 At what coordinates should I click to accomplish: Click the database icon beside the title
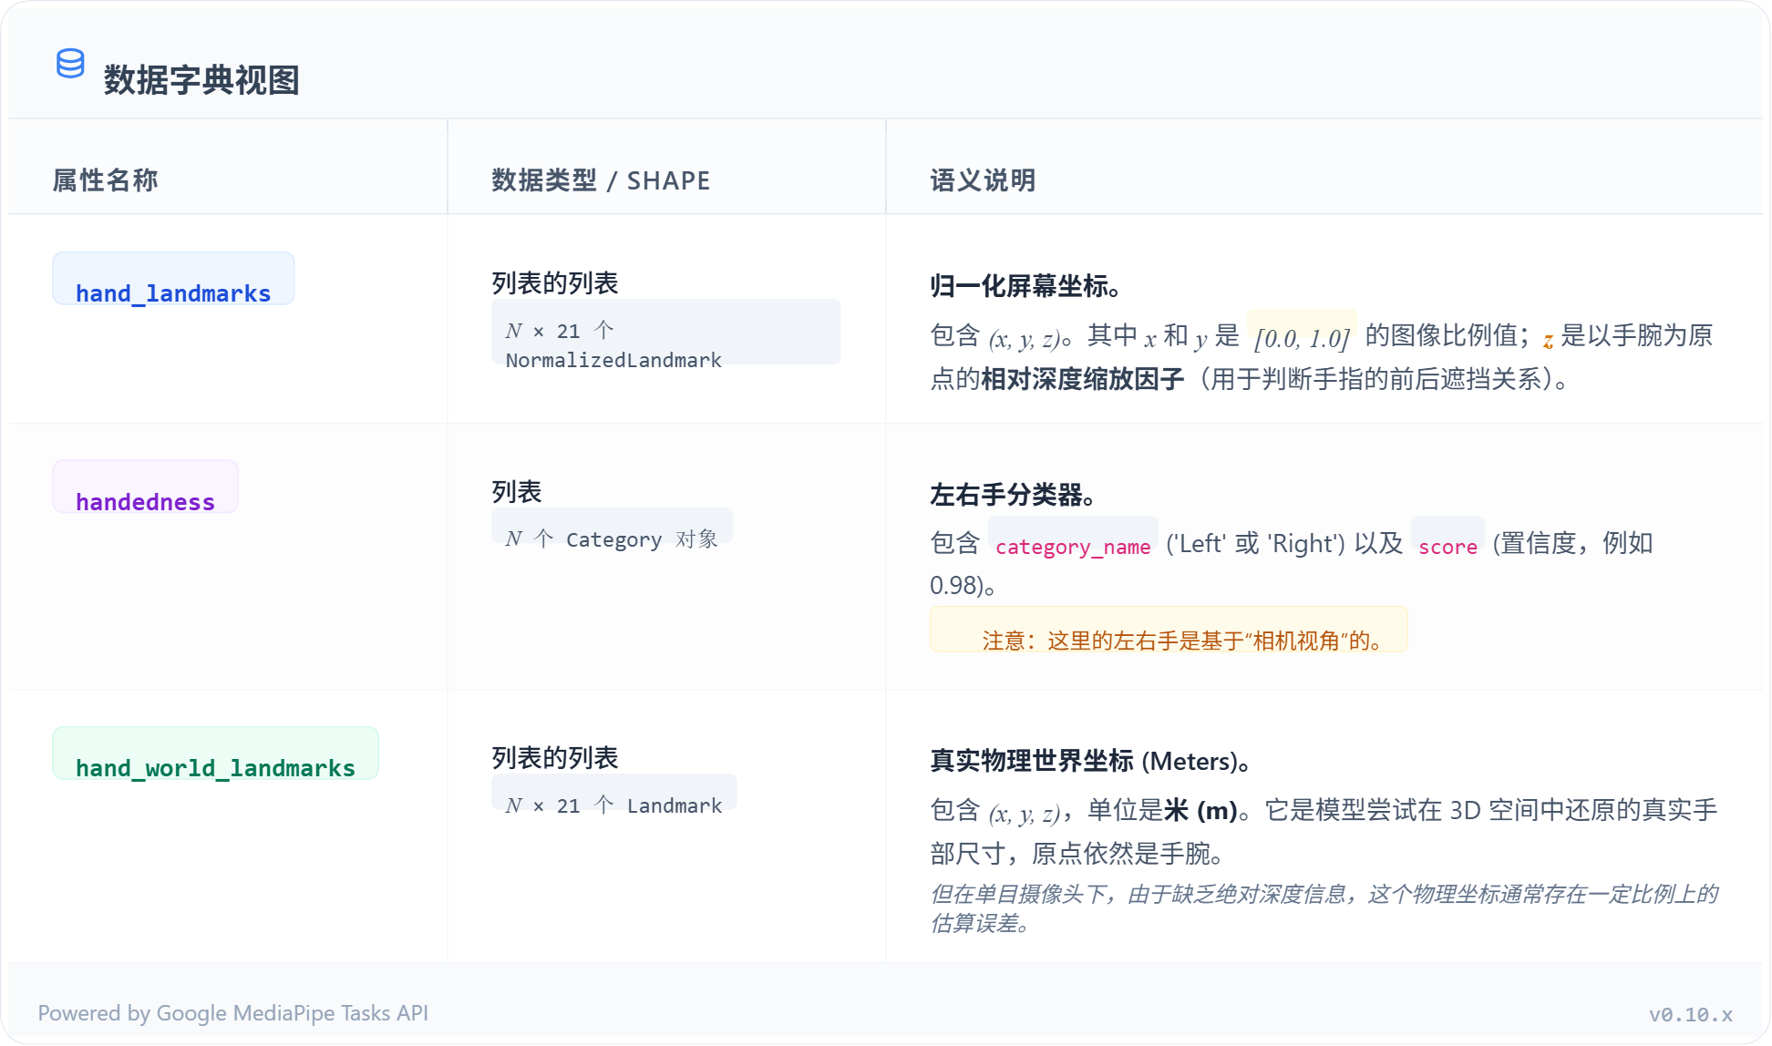[x=70, y=64]
